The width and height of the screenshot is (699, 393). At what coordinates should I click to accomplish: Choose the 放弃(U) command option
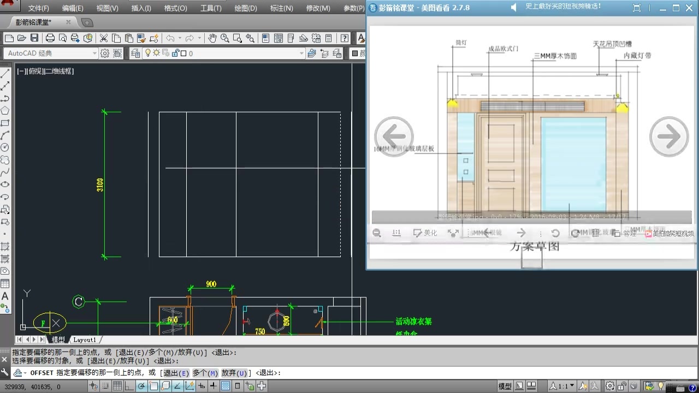(x=234, y=373)
